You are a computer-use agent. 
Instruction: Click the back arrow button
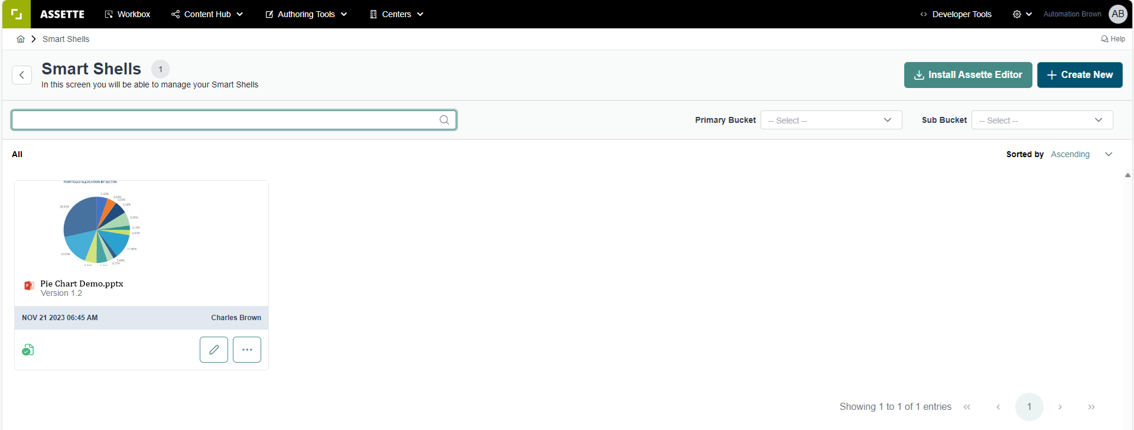pyautogui.click(x=22, y=75)
